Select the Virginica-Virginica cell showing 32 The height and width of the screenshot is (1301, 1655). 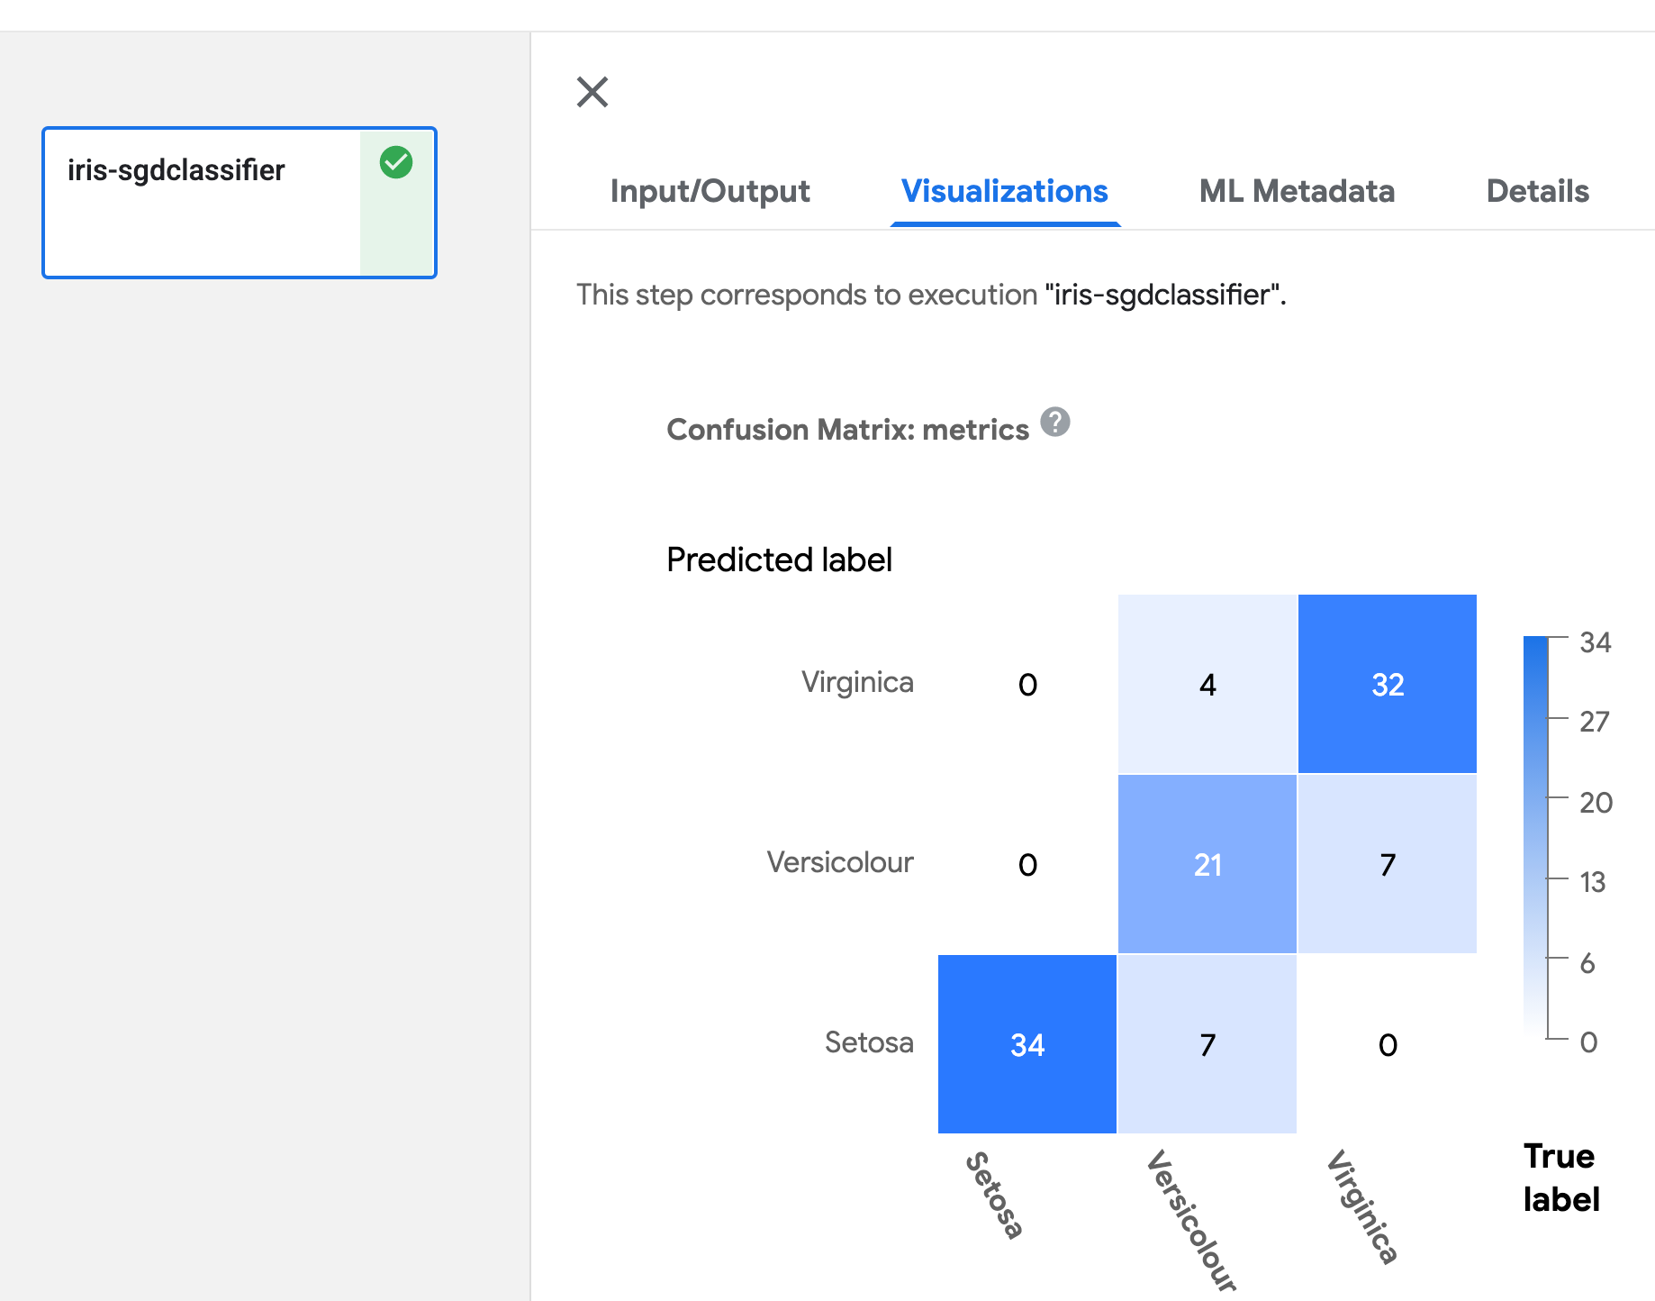1387,684
